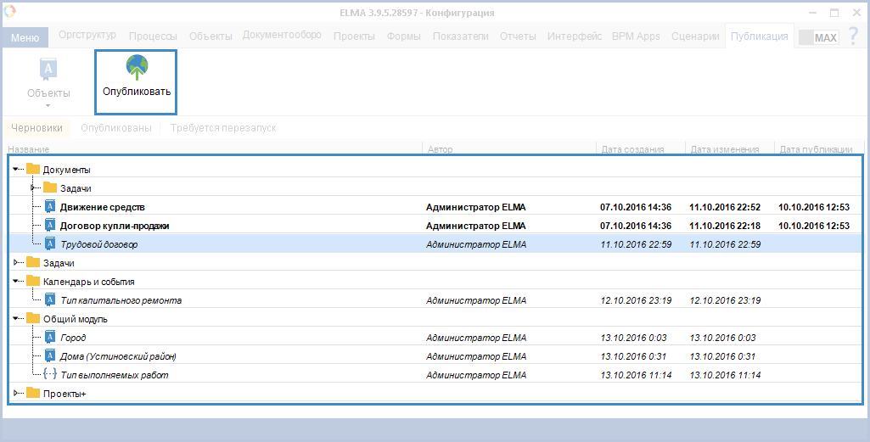The height and width of the screenshot is (442, 870).
Task: Switch to the Проекты tab
Action: point(354,36)
